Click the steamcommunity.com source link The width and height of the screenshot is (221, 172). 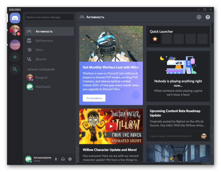click(179, 136)
